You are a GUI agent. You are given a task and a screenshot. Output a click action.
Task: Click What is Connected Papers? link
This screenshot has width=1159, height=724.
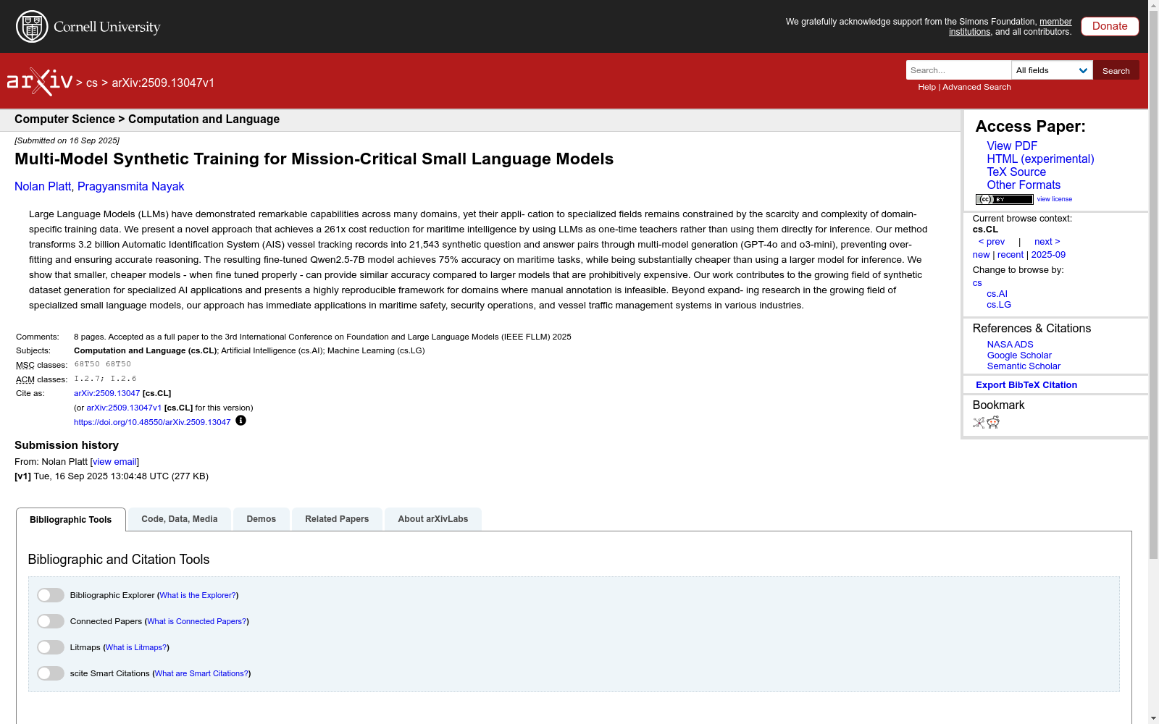pos(197,621)
